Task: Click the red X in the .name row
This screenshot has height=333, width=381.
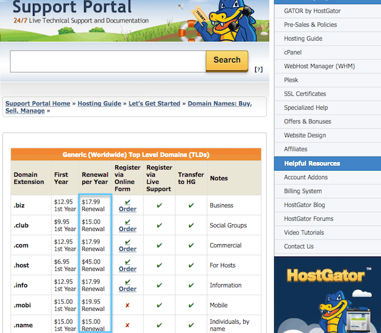Action: [127, 325]
